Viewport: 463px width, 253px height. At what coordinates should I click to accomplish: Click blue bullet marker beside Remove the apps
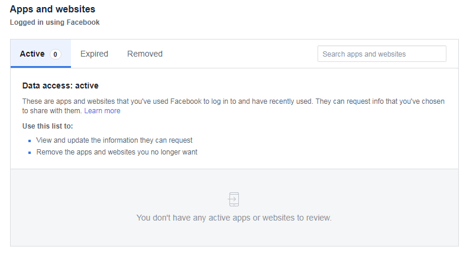30,153
